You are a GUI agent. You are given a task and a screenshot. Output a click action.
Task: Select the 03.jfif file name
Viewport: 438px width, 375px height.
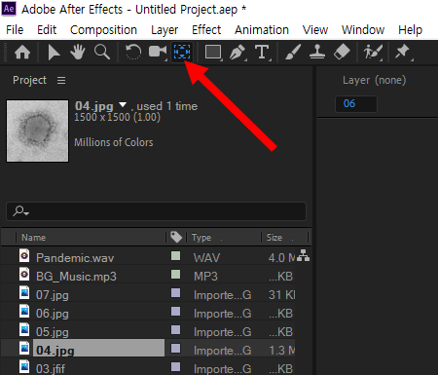[x=51, y=369]
